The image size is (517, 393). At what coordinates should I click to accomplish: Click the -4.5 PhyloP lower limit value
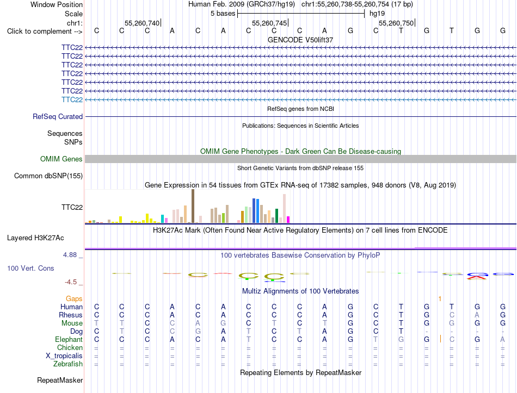(71, 282)
